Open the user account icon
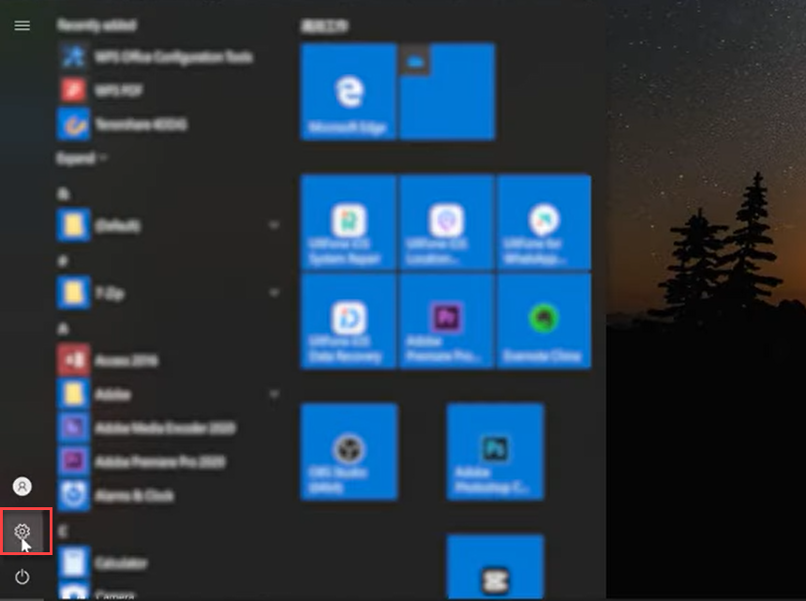 22,487
